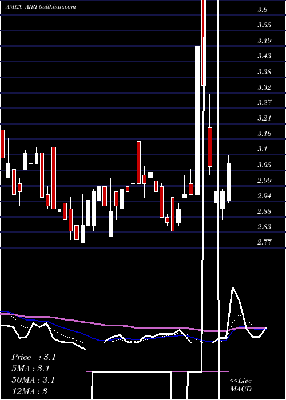
Task: Click the 2.94 price axis label
Action: click(264, 196)
